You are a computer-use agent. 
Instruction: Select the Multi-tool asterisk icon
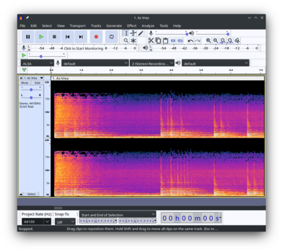click(133, 41)
